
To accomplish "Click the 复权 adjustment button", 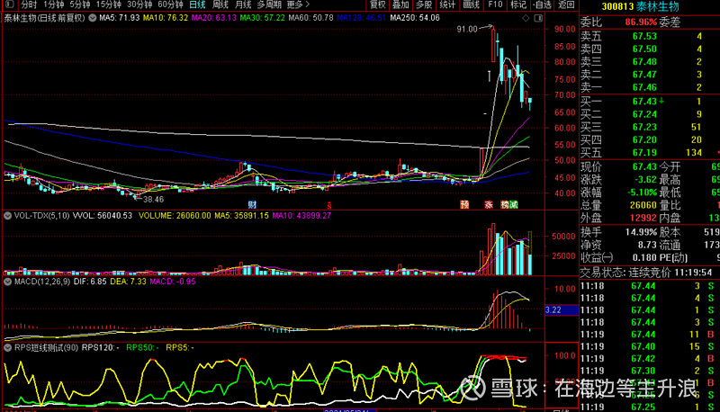I will click(x=378, y=4).
